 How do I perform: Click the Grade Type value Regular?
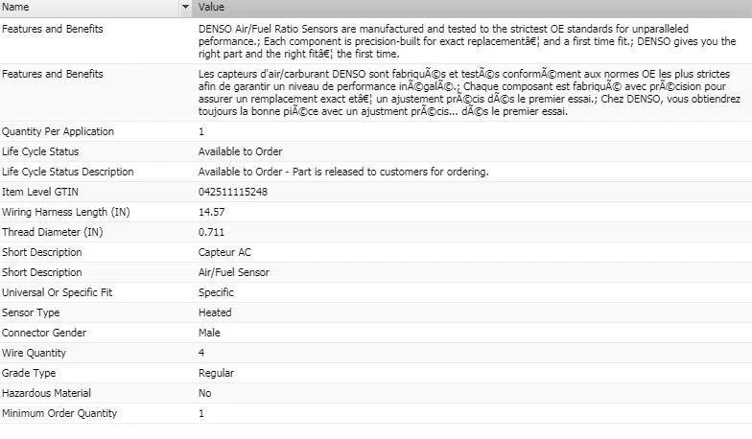tap(216, 373)
